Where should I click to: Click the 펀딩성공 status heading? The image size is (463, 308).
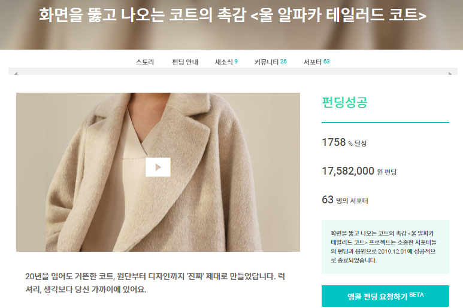click(344, 102)
